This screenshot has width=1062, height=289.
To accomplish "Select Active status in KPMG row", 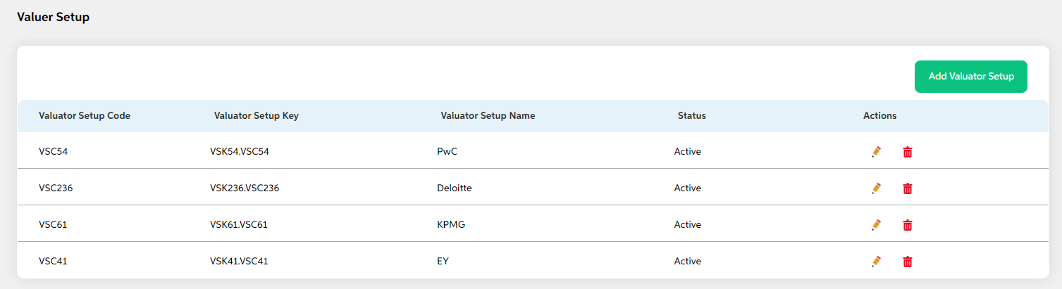I will coord(688,224).
